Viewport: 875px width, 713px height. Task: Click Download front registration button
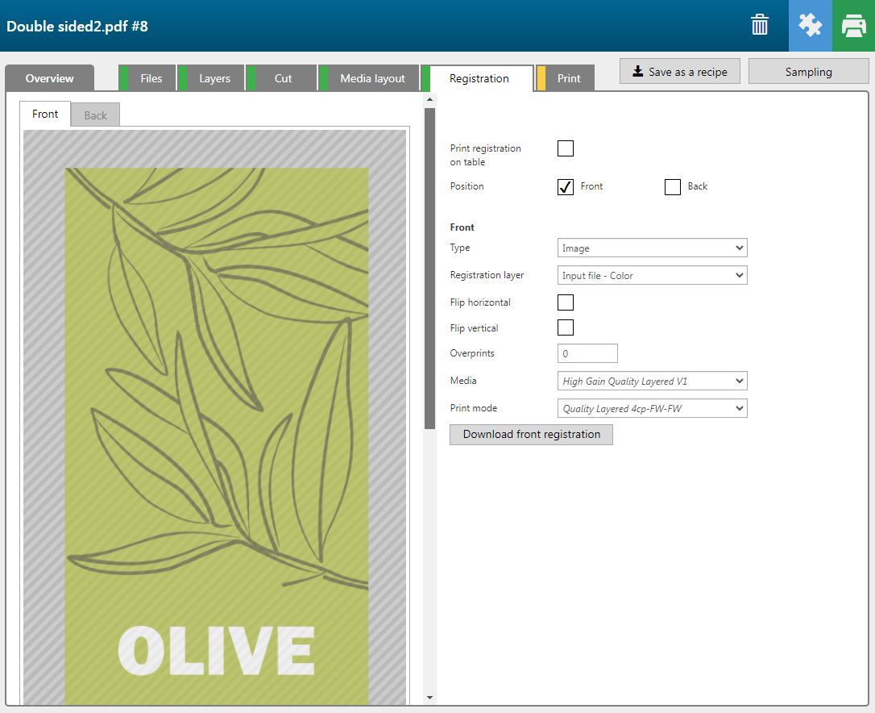[531, 435]
